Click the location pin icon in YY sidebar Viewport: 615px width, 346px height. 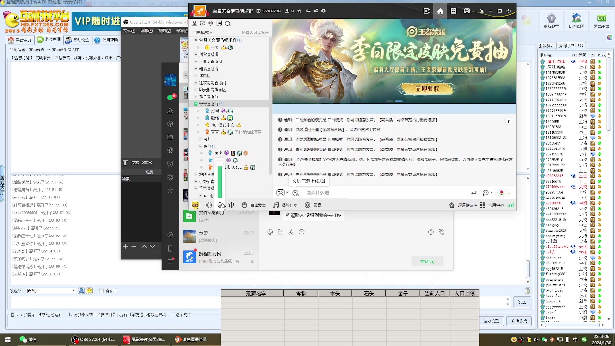coord(210,24)
